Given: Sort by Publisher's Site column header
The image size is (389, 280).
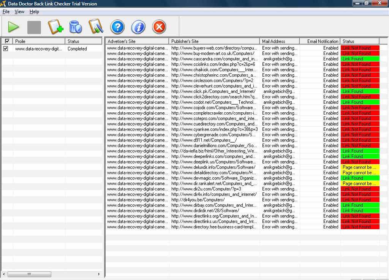Looking at the screenshot, I should (x=214, y=41).
